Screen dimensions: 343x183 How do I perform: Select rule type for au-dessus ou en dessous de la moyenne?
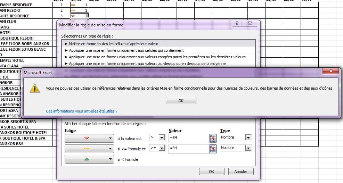tap(158, 64)
